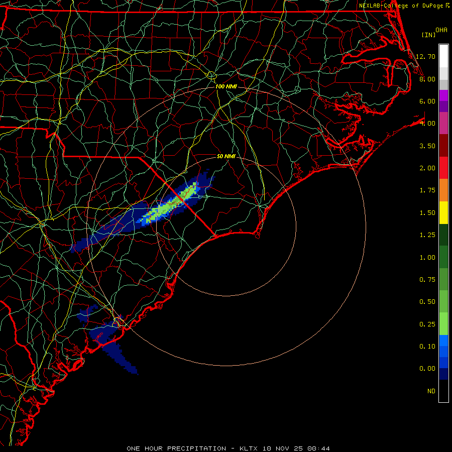
Task: Click the 2.00 legend value
Action: [x=427, y=168]
